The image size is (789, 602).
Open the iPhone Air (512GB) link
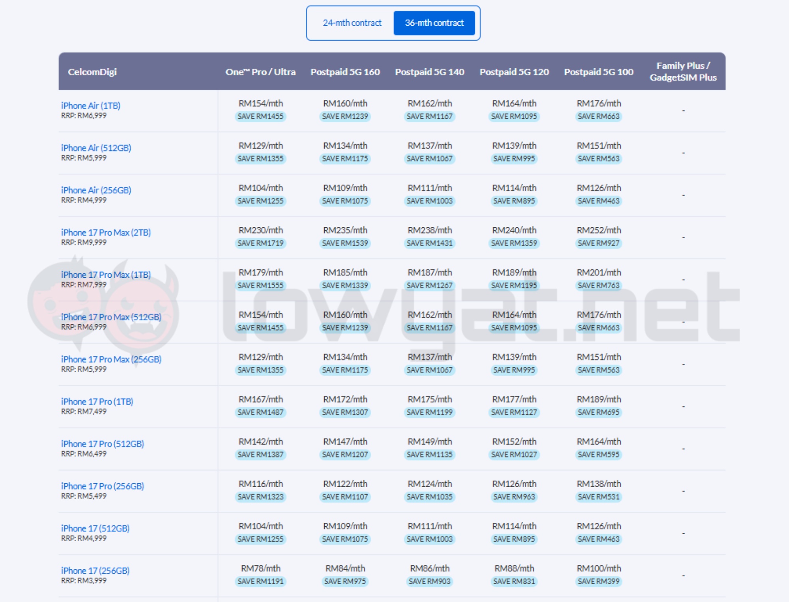point(96,148)
